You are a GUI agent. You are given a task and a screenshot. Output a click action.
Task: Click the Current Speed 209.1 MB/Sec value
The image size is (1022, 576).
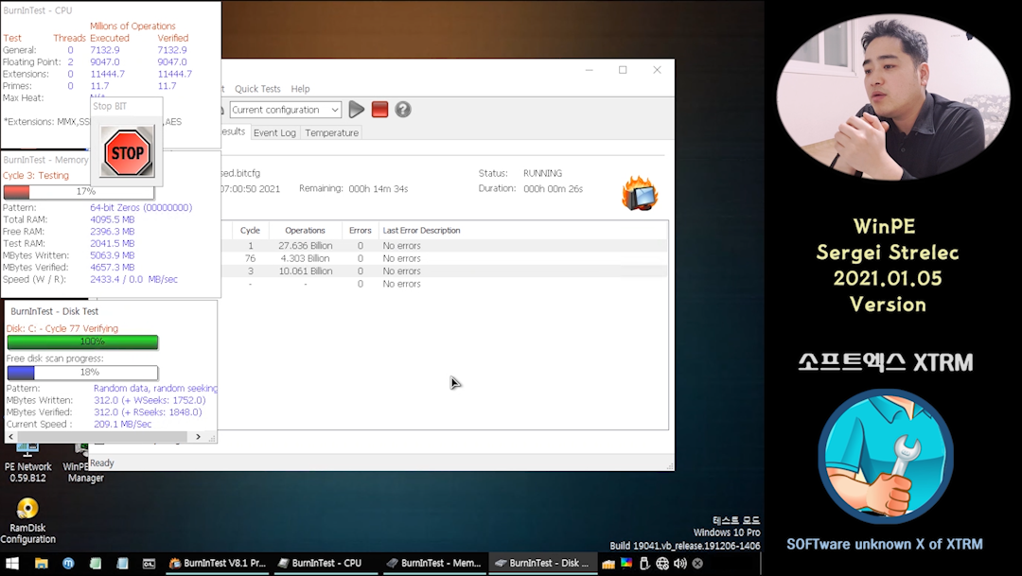pos(122,424)
